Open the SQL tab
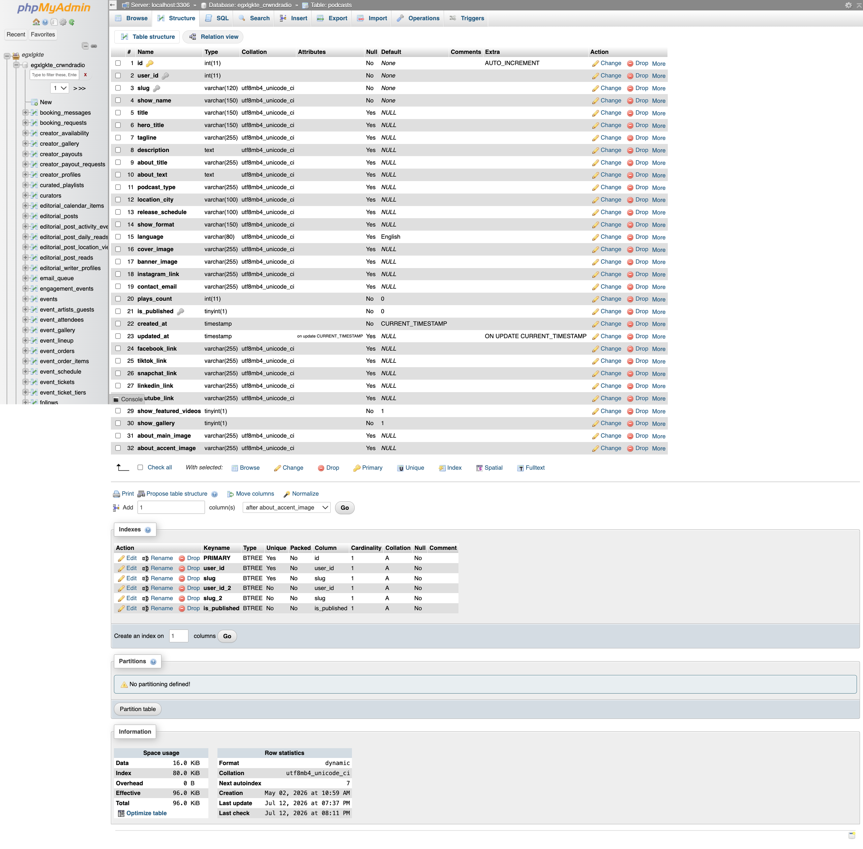 click(217, 18)
